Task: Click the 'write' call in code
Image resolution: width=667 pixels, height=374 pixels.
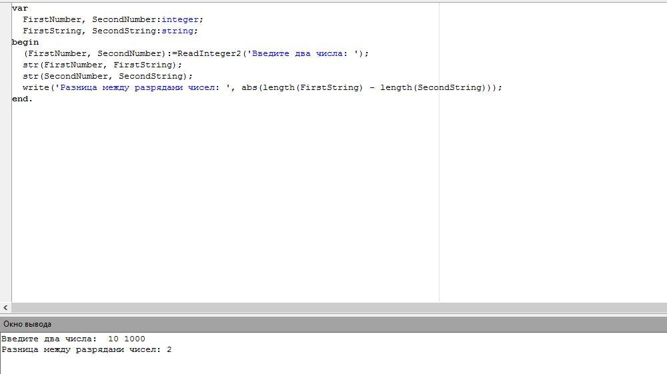Action: tap(36, 87)
